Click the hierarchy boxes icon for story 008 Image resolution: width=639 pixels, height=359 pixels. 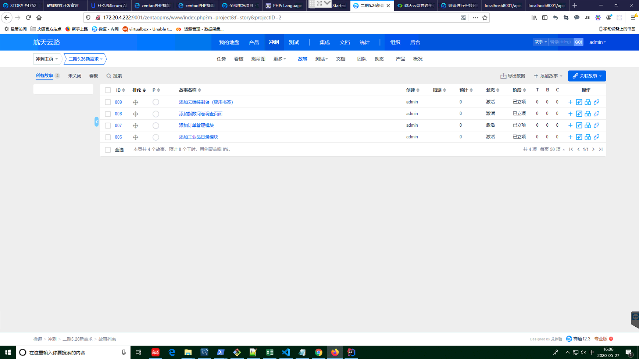coord(588,114)
